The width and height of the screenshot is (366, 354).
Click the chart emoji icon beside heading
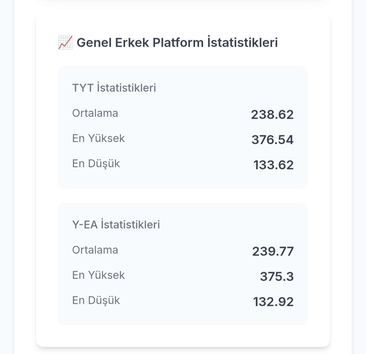click(65, 43)
